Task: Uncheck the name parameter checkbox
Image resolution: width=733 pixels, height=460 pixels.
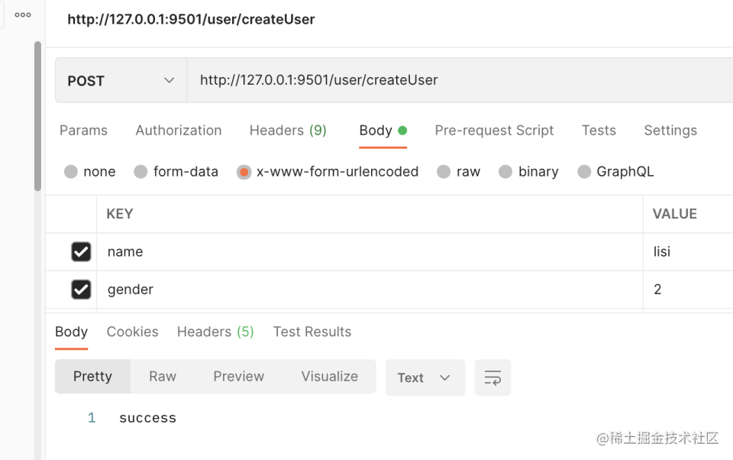Action: [x=81, y=251]
